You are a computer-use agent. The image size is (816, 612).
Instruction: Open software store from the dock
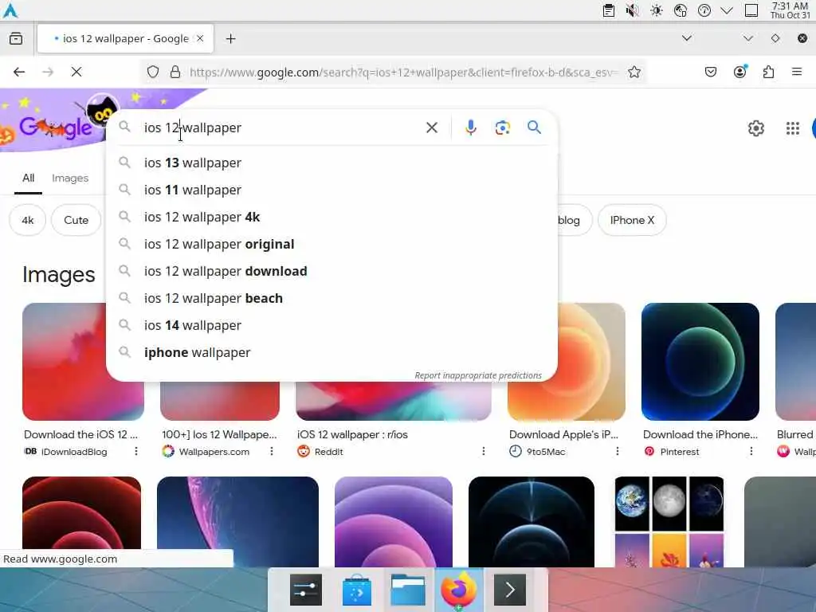click(x=357, y=590)
